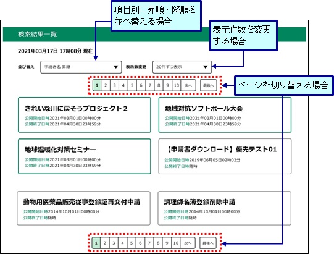Click the sort dropdown's arrow icon
The height and width of the screenshot is (254, 334).
pos(115,67)
